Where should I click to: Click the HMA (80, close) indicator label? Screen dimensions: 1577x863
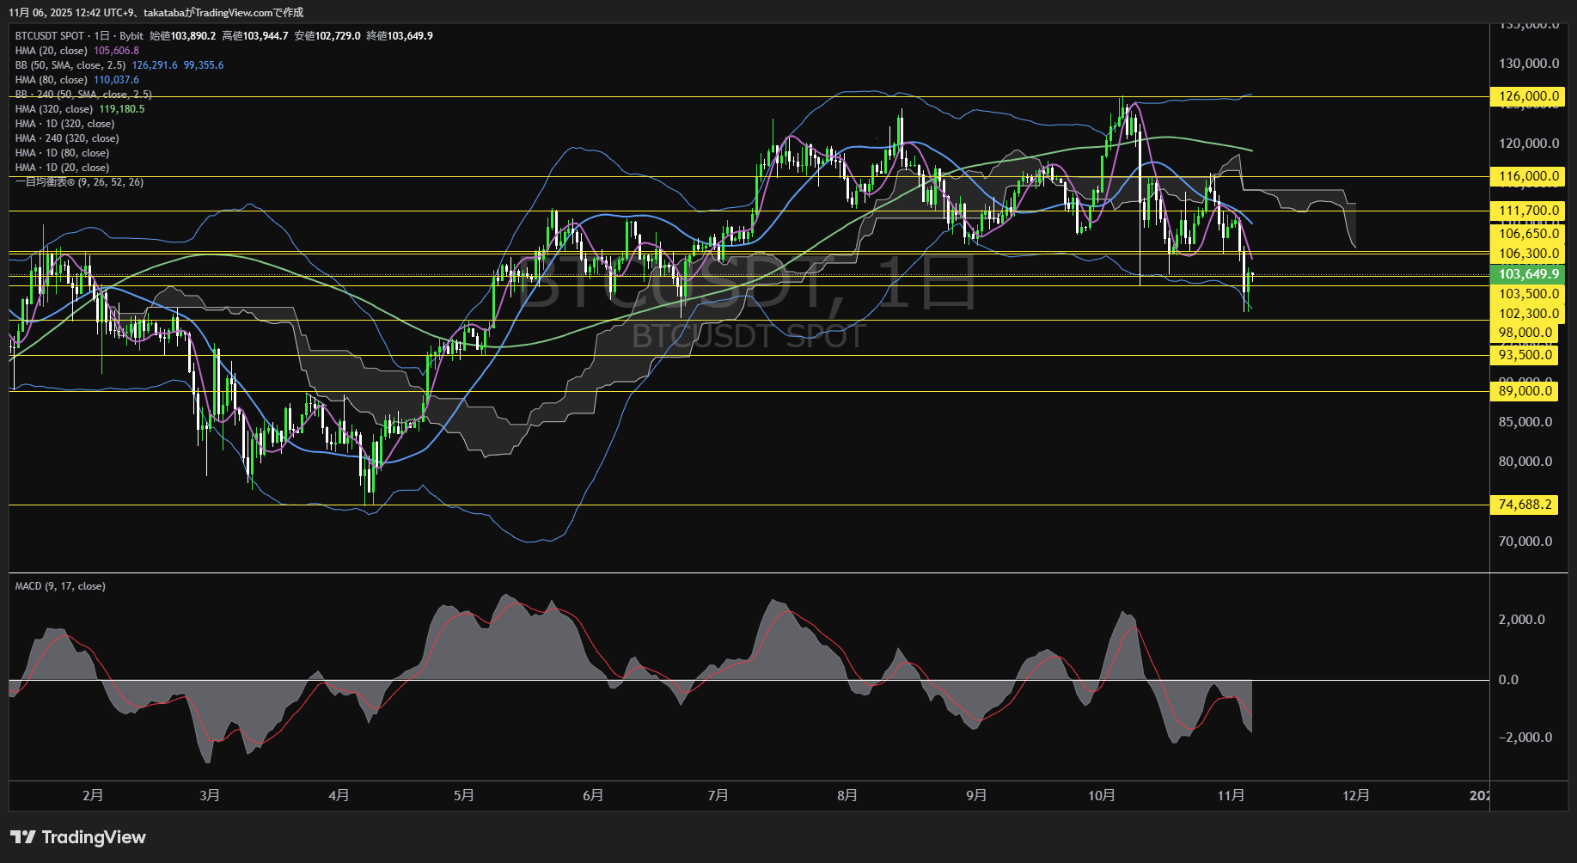(52, 80)
